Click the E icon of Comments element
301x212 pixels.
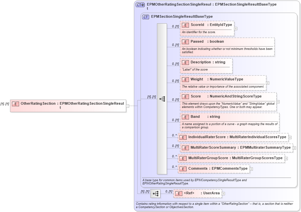tap(183, 168)
